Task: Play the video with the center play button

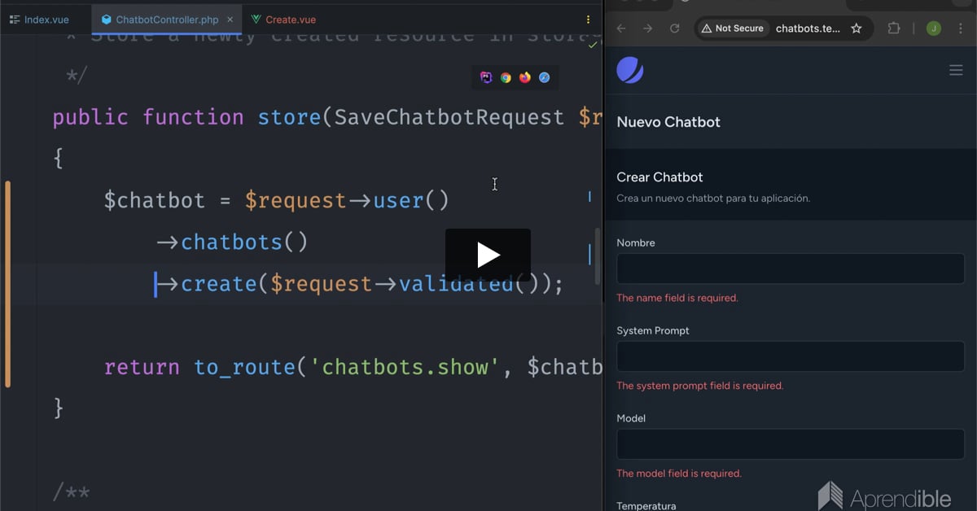Action: click(488, 255)
